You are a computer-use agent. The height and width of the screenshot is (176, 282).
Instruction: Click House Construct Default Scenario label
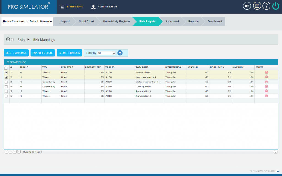[27, 22]
